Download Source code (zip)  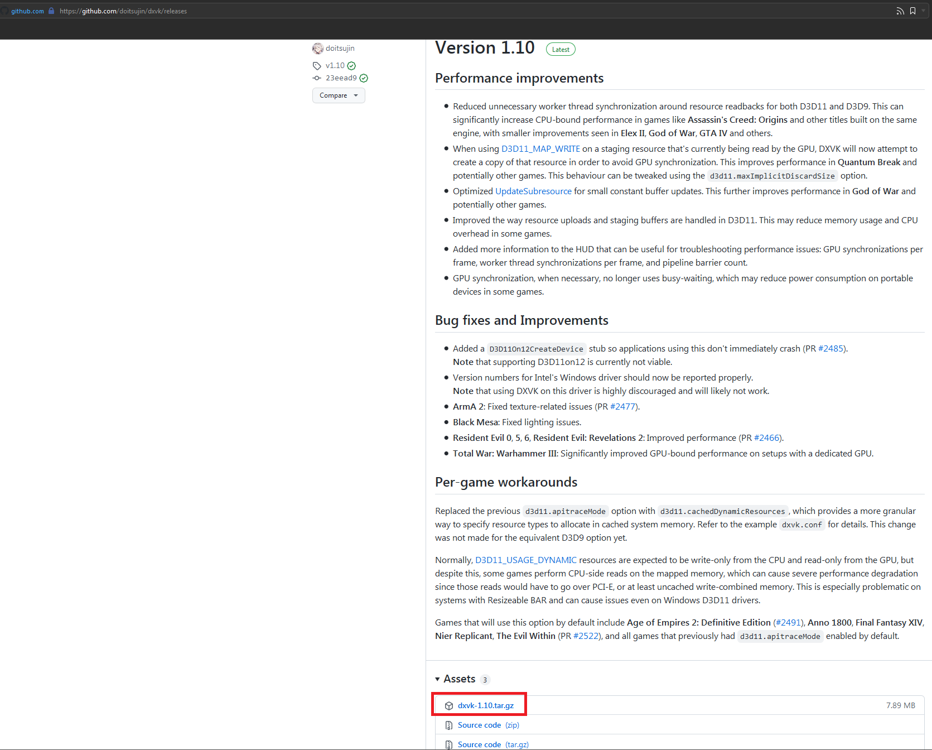click(489, 725)
